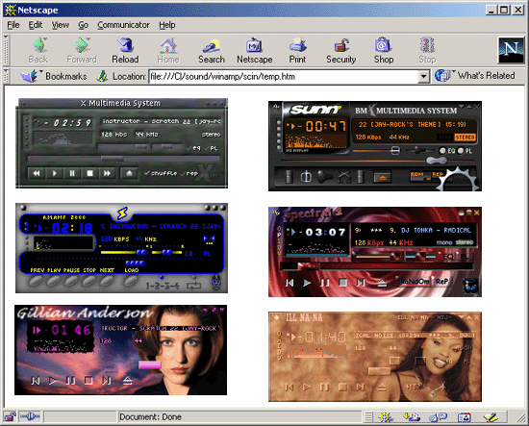The width and height of the screenshot is (529, 426).
Task: Click stop in the Gillian Anderson skin
Action: tap(88, 381)
